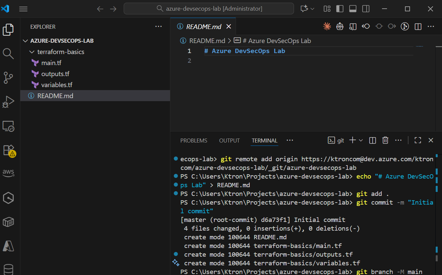
Task: Toggle the bottom panel visibility
Action: pos(353,9)
